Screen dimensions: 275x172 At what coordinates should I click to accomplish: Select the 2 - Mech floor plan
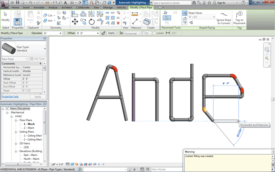click(29, 128)
